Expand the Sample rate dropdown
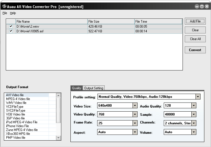This screenshot has width=211, height=147. [194, 114]
